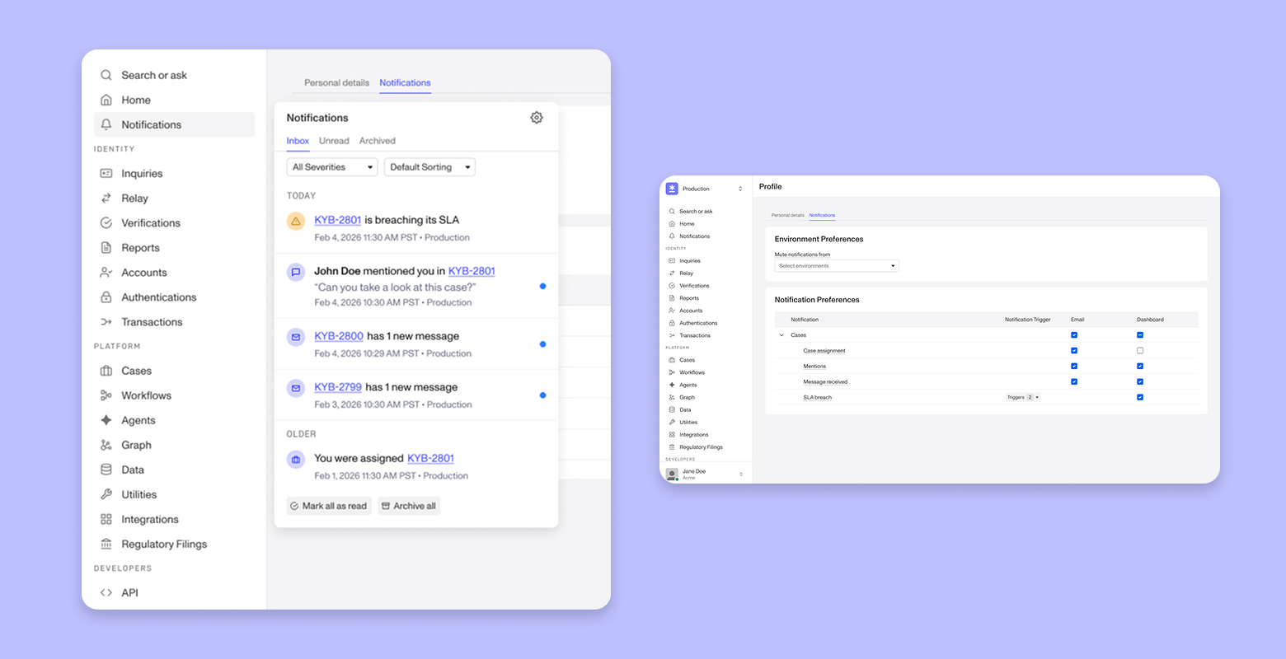The width and height of the screenshot is (1286, 659).
Task: Click the asterisk logo in the Profile window
Action: point(672,189)
